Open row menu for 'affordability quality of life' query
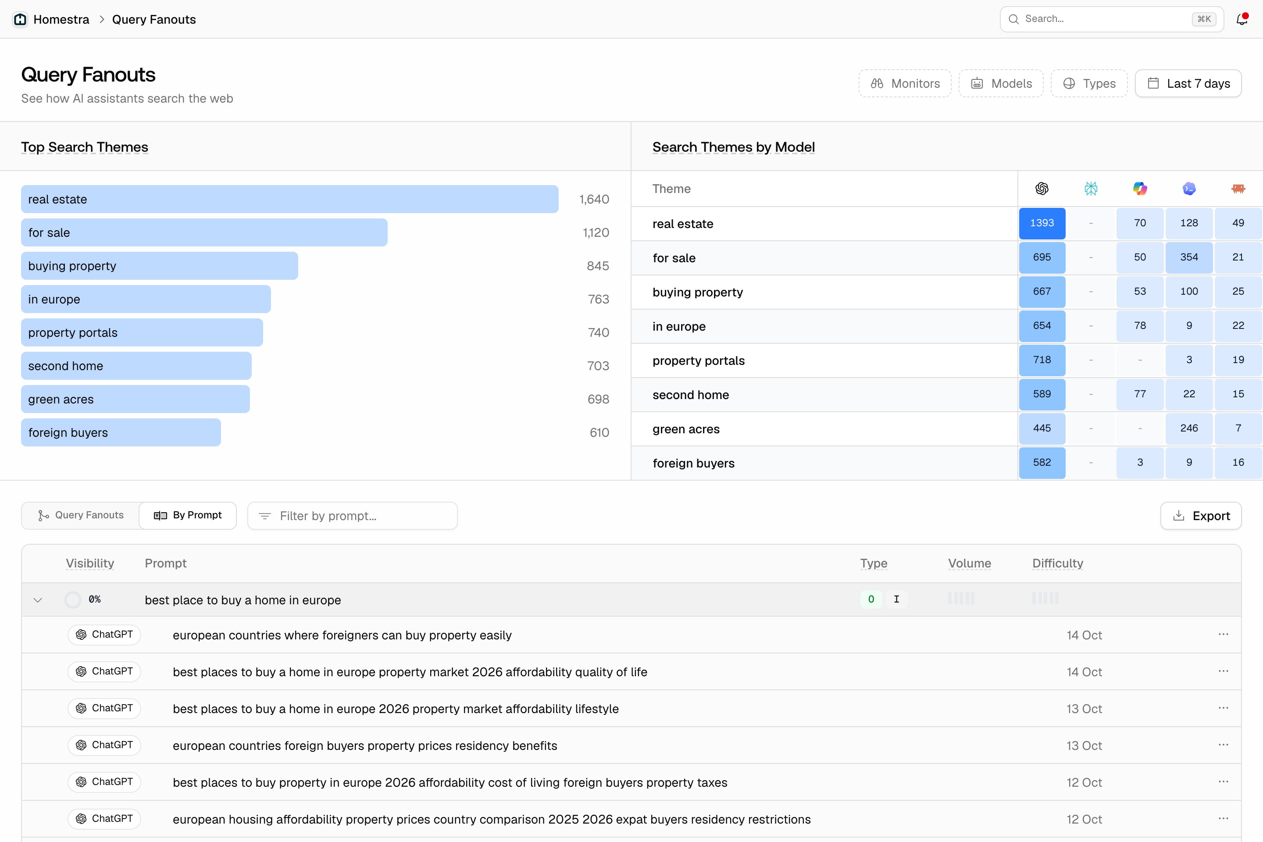 [1223, 671]
